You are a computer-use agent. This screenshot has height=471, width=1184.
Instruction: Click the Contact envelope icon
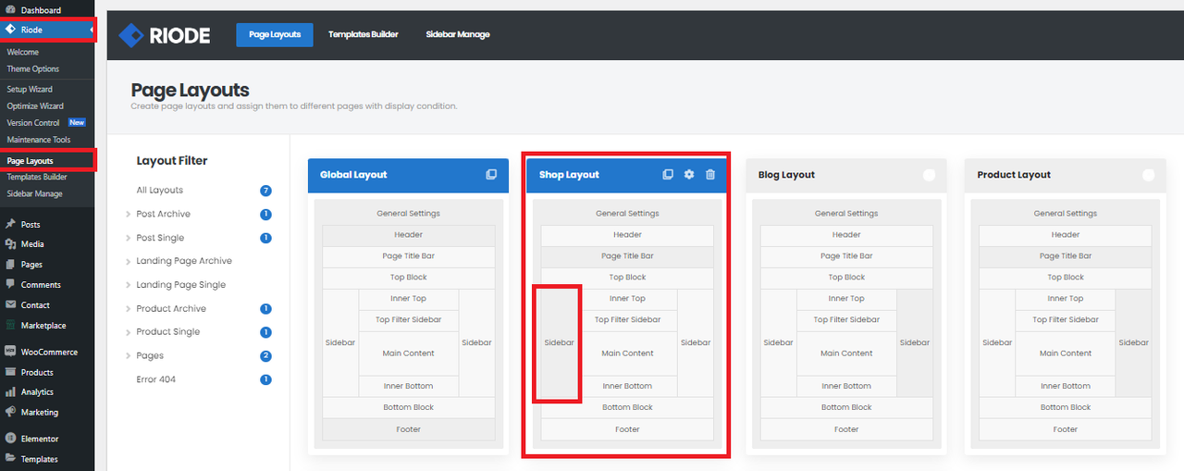(x=10, y=304)
